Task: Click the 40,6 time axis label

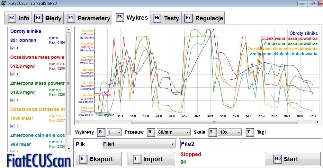Action: pos(210,116)
